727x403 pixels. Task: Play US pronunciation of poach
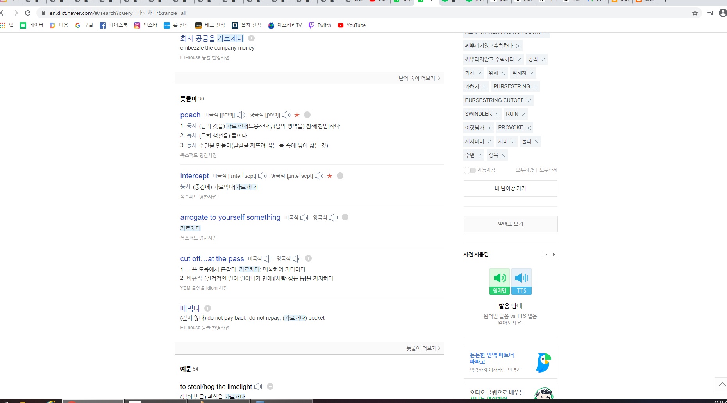click(241, 115)
